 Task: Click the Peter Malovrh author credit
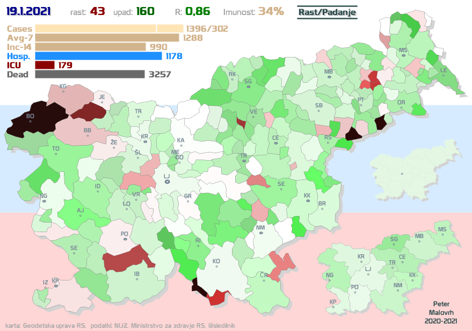click(x=439, y=312)
